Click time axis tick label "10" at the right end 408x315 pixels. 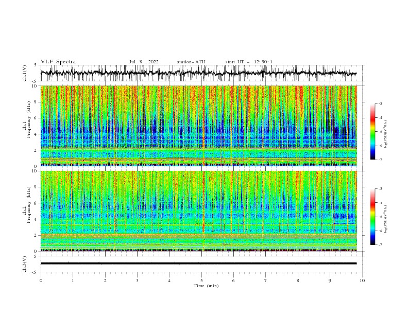[x=362, y=281]
